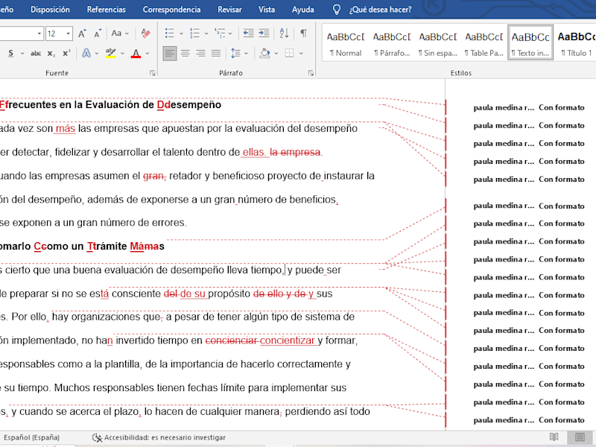Open the Vista tab
Screen dimensions: 596x447
click(267, 10)
